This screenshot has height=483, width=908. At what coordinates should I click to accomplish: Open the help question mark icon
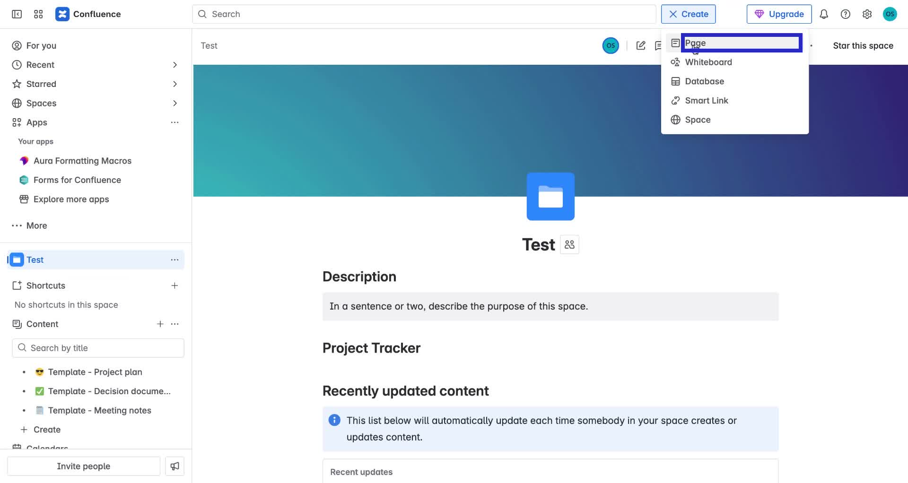point(846,14)
